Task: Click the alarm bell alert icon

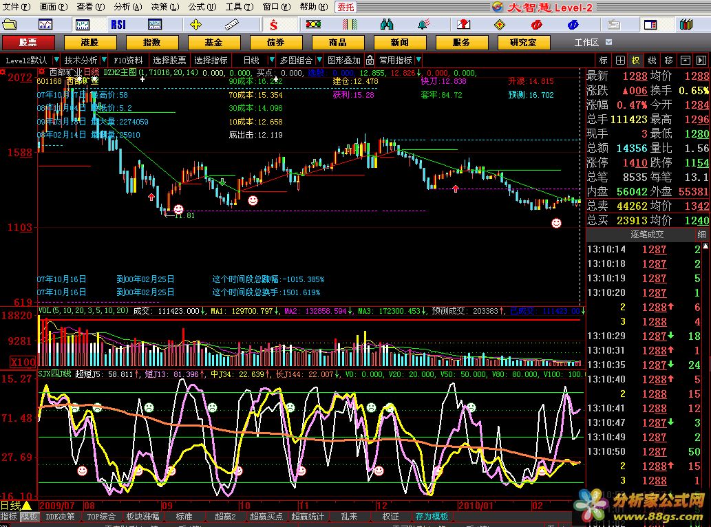Action: [423, 25]
